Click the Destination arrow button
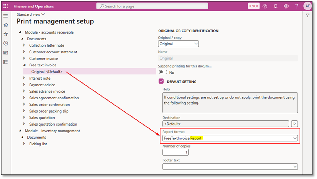 (x=294, y=124)
